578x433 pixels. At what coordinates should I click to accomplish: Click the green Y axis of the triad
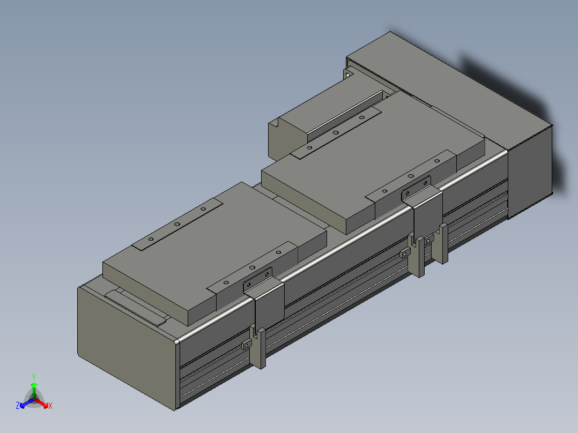(34, 386)
